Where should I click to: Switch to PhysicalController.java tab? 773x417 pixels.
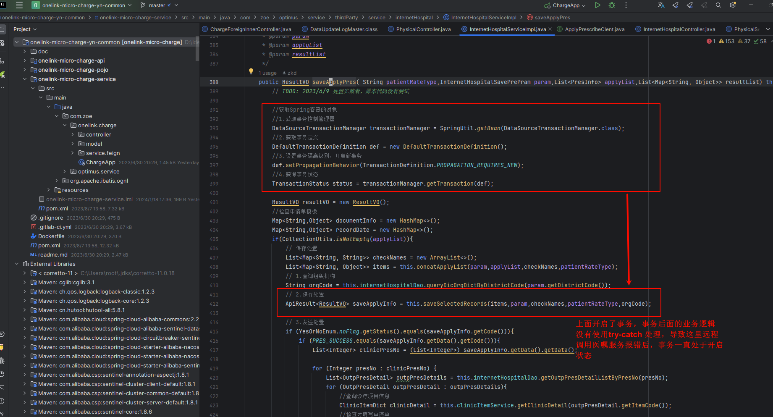tap(419, 29)
